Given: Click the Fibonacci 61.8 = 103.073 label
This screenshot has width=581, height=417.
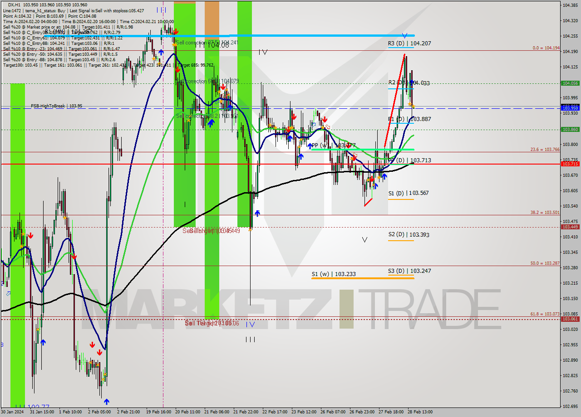Looking at the screenshot, I should 545,314.
